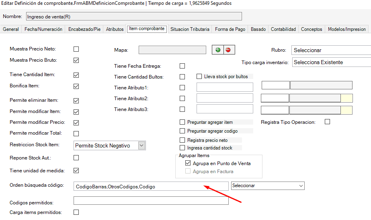Check the Tiene Fecha Entrega box
Image resolution: width=371 pixels, height=220 pixels.
pyautogui.click(x=182, y=66)
